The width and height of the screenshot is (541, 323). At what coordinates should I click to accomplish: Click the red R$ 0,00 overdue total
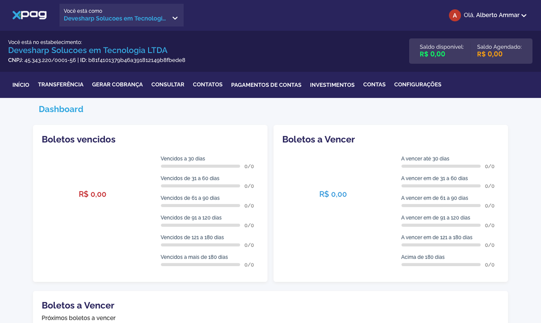click(x=92, y=194)
